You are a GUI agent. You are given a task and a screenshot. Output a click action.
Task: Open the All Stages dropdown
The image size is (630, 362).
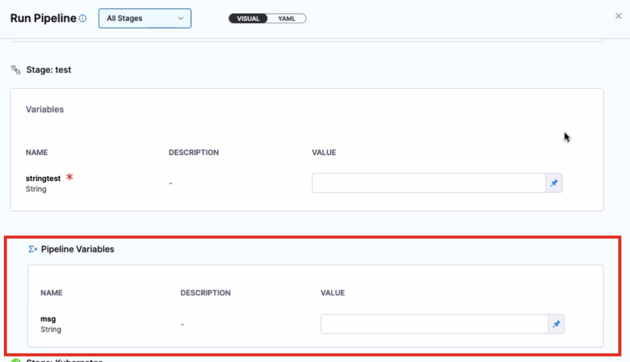click(145, 19)
